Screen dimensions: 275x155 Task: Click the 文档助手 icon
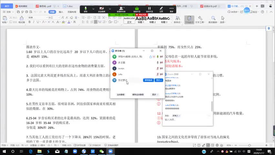point(189,20)
